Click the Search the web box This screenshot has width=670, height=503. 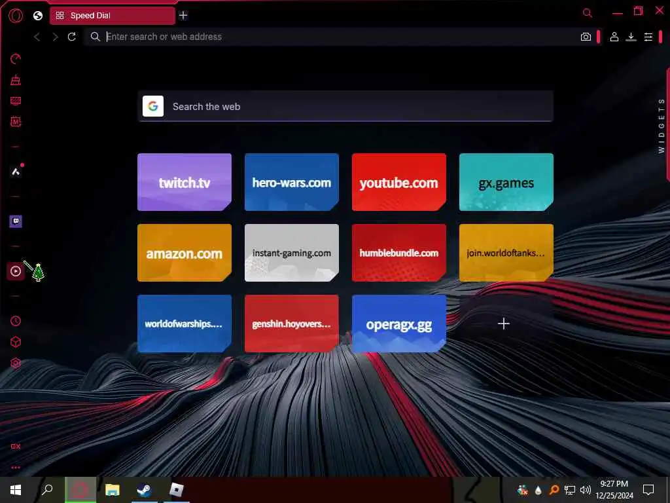tap(345, 107)
